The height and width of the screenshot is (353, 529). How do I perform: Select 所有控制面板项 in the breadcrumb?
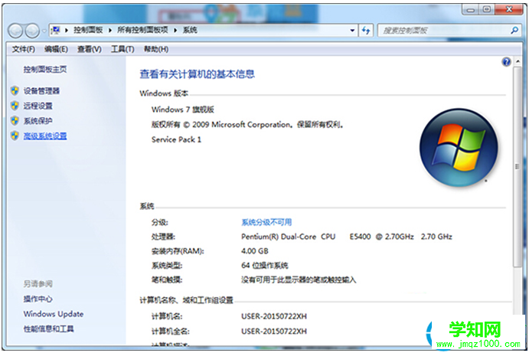142,30
